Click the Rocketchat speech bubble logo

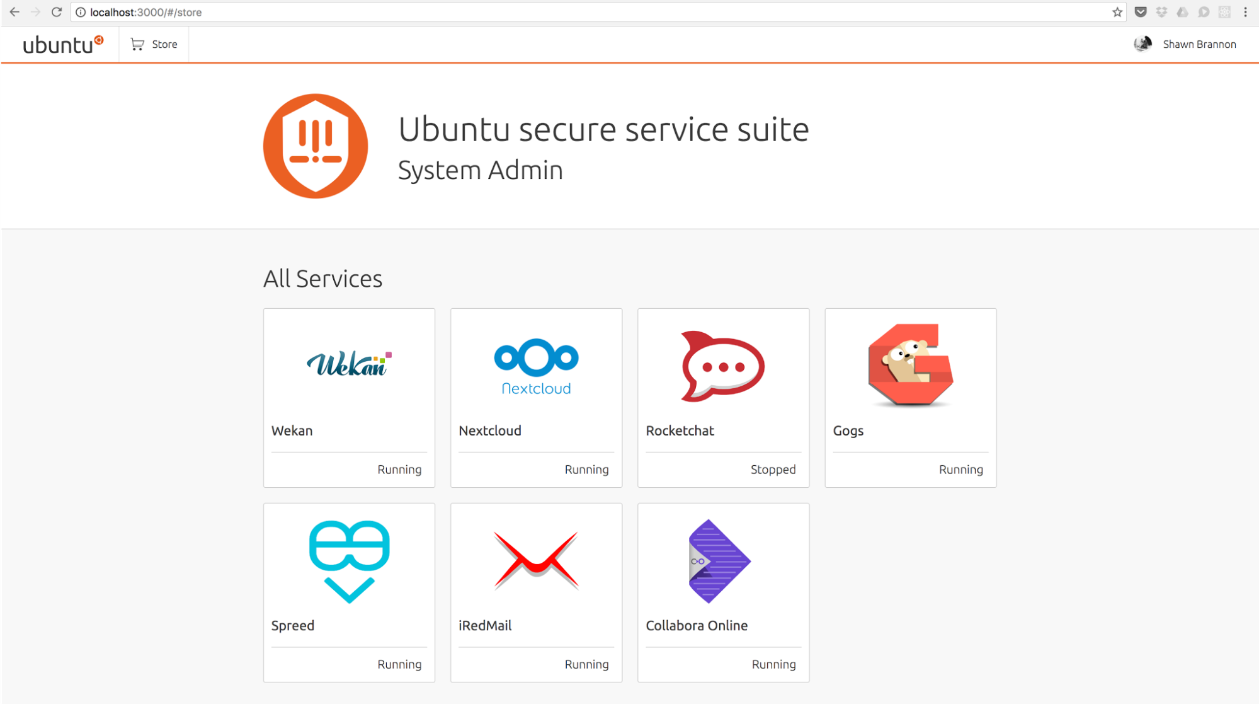pos(722,366)
